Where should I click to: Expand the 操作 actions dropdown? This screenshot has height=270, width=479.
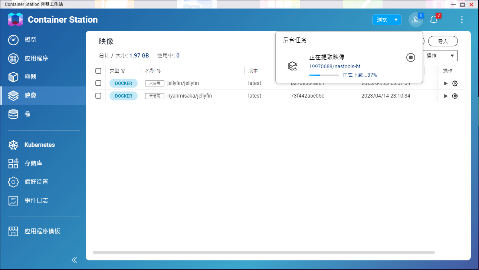tap(440, 56)
